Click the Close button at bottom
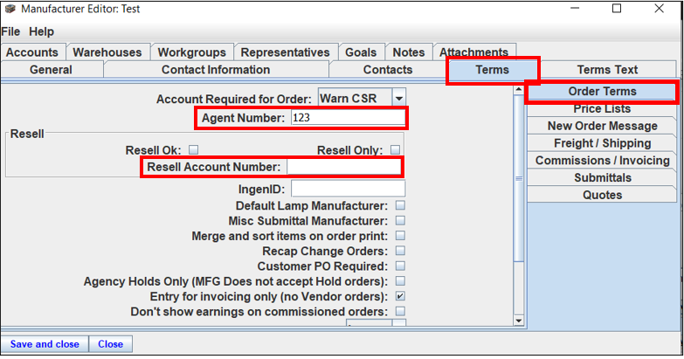The height and width of the screenshot is (359, 684). pos(110,344)
